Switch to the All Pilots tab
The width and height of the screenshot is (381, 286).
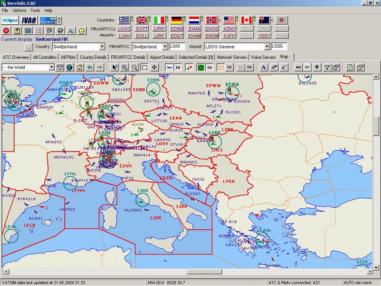tap(68, 57)
